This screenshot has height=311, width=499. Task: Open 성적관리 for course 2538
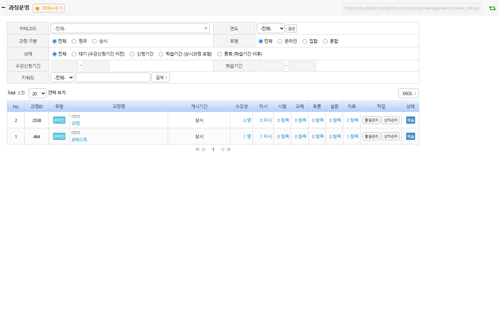pyautogui.click(x=391, y=120)
